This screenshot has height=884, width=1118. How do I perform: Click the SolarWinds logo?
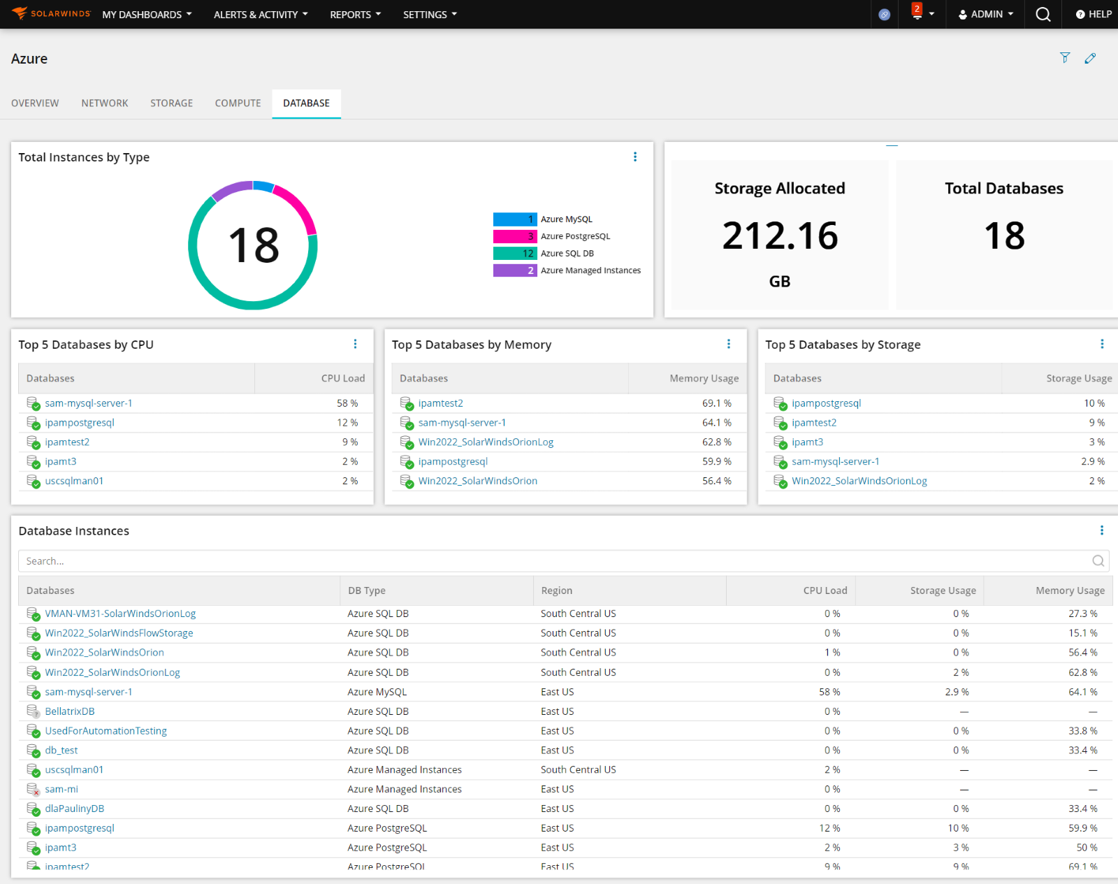coord(51,13)
